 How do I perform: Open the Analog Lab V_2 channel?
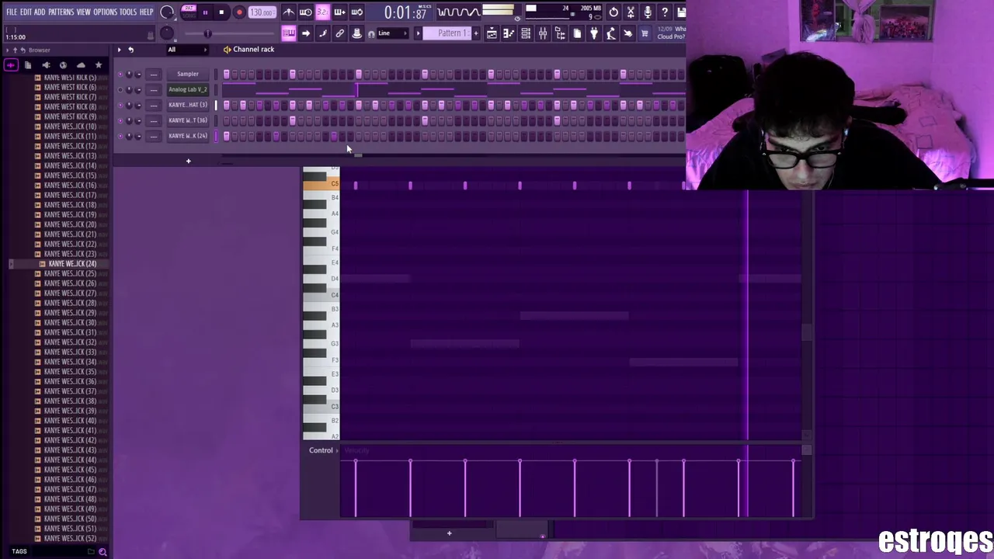(x=188, y=90)
